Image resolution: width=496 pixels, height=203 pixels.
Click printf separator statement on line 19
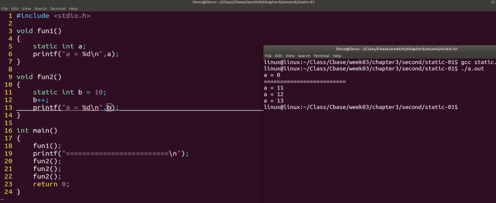(x=111, y=154)
